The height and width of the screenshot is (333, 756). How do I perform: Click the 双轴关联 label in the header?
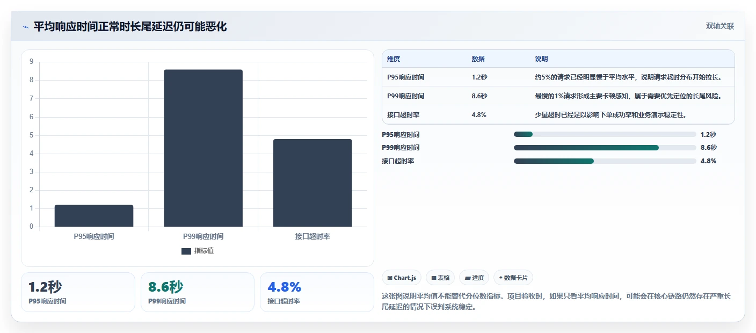(719, 26)
